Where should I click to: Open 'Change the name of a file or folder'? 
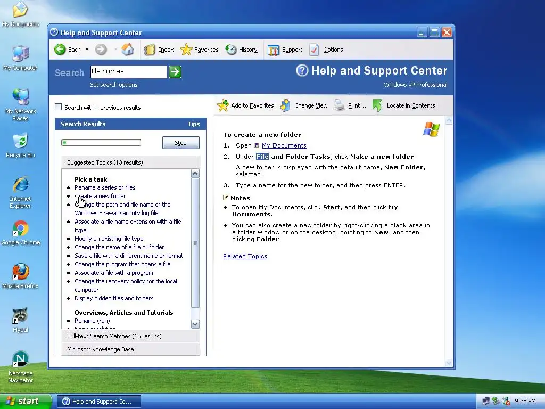coord(119,247)
